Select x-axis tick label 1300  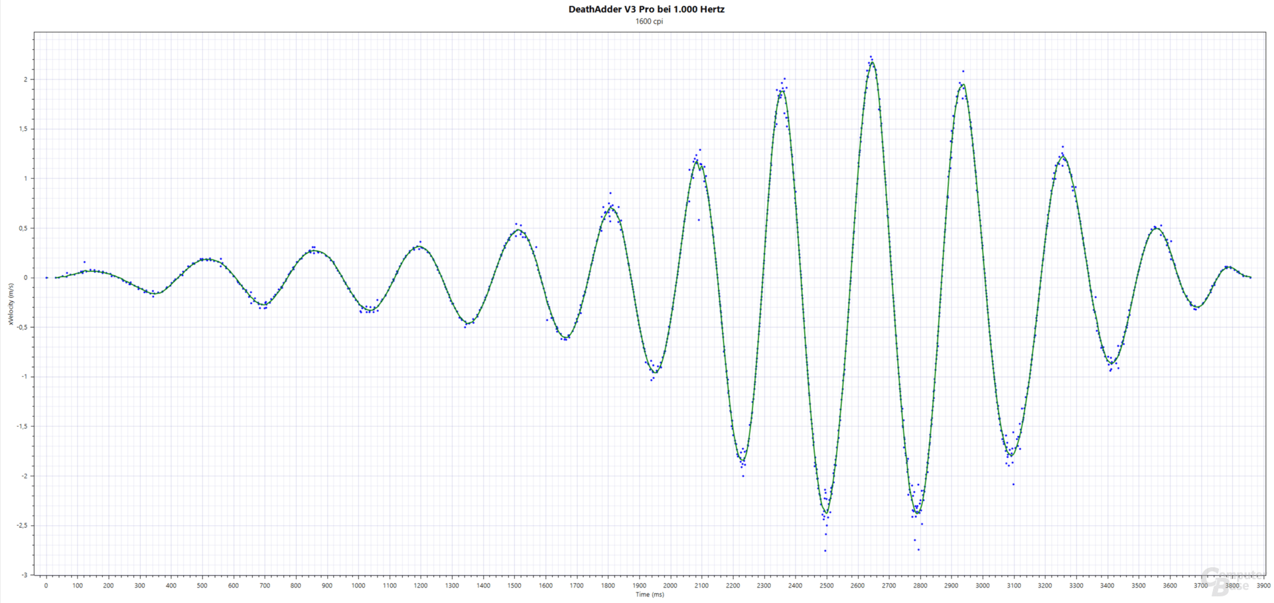coord(452,585)
